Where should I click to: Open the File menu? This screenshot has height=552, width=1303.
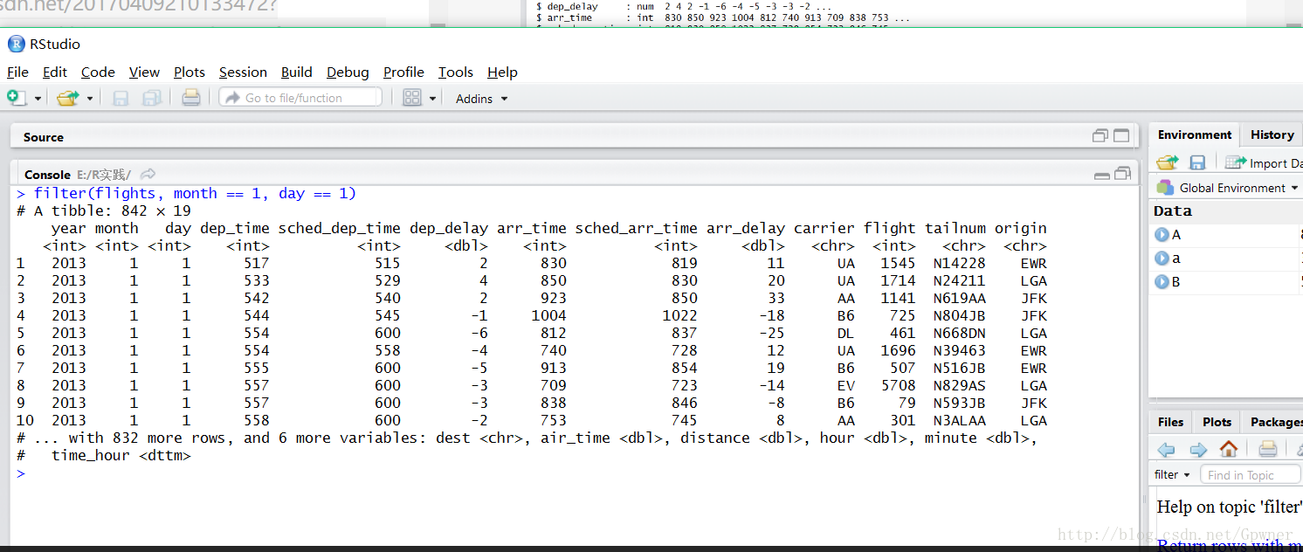point(17,72)
